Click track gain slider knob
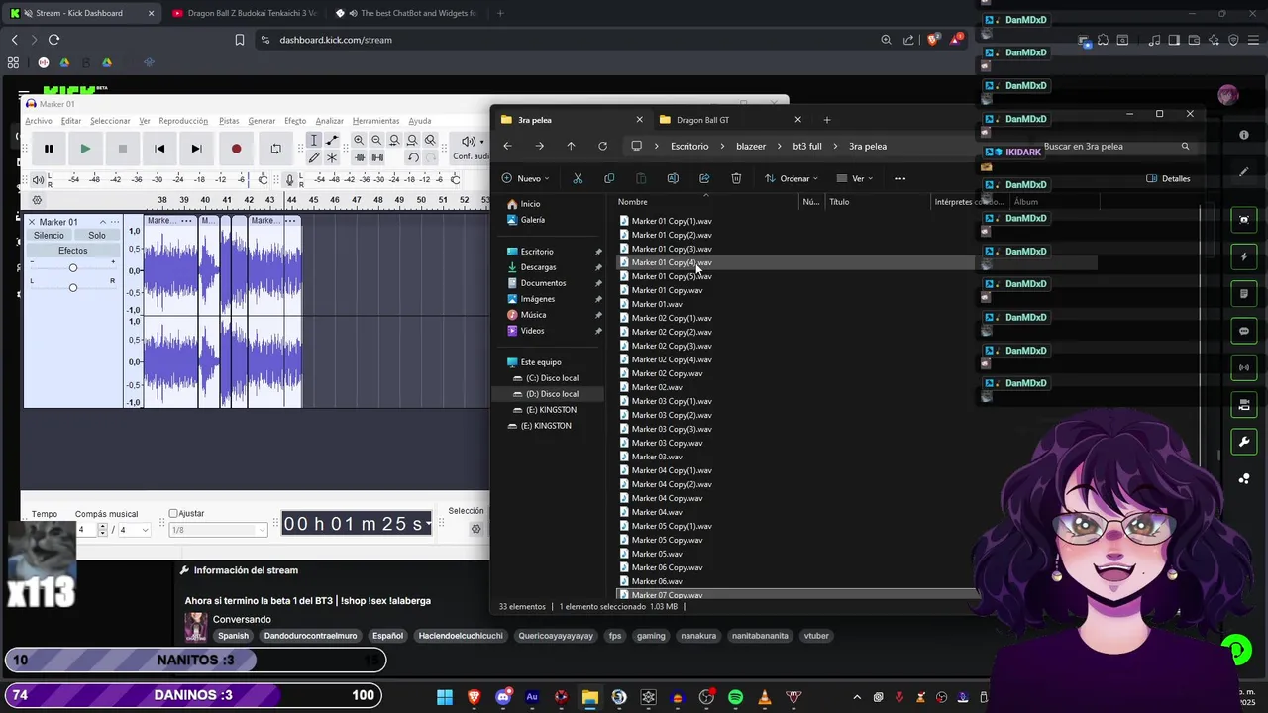This screenshot has width=1268, height=713. pos(72,268)
